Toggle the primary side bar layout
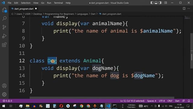193x109 pixels. (x=152, y=3)
